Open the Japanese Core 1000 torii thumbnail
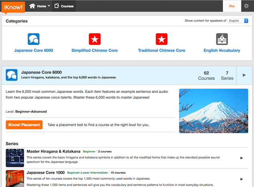This screenshot has width=254, height=187. tap(15, 179)
